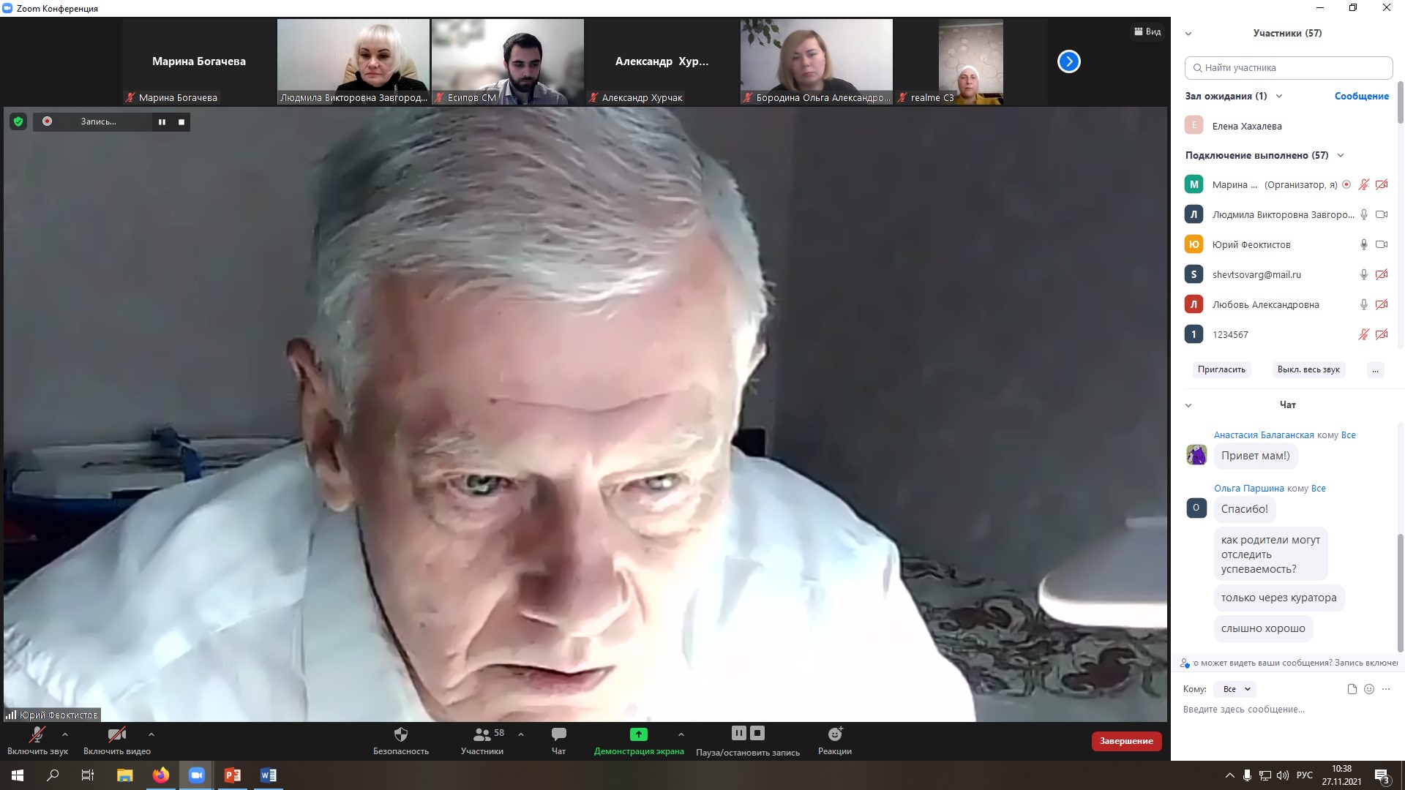The width and height of the screenshot is (1405, 790).
Task: Select Александр Хурчак participant tile
Action: click(662, 61)
